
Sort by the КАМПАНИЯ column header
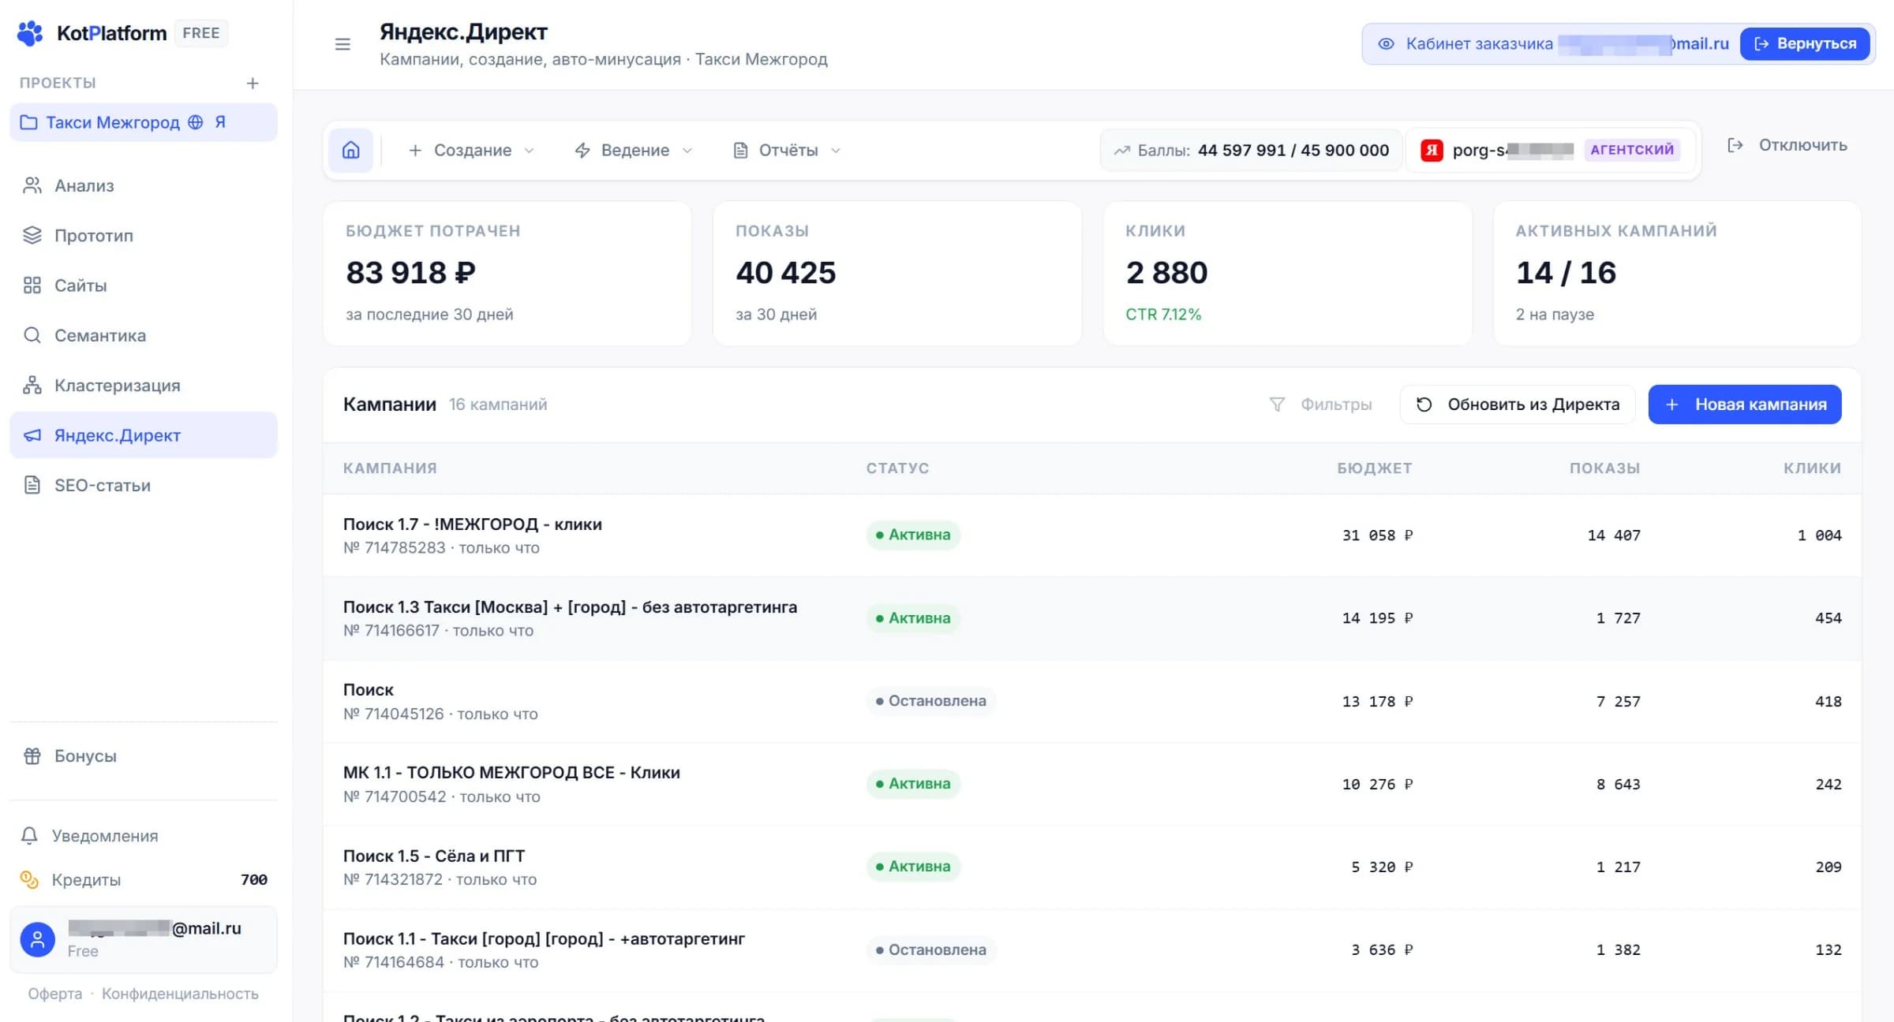click(390, 468)
